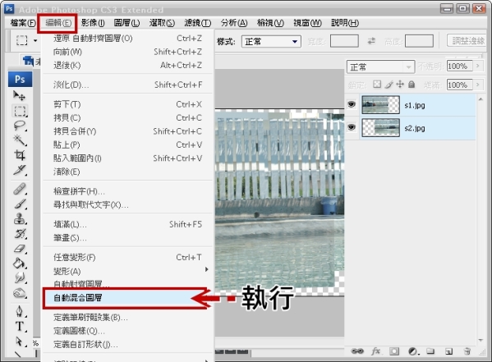Select the s1.jpg layer thumbnail
The image size is (492, 362).
380,104
